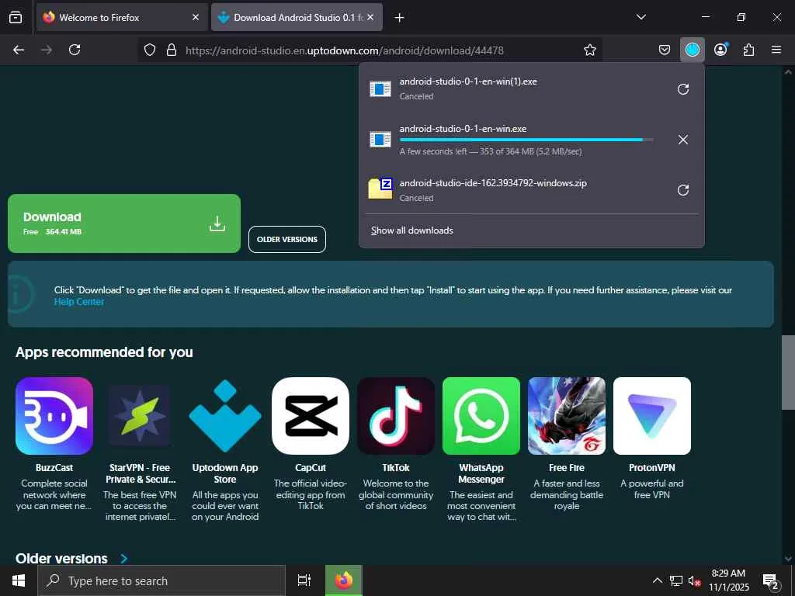Toggle the Downloads toolbar button
This screenshot has height=596, width=795.
tap(692, 50)
